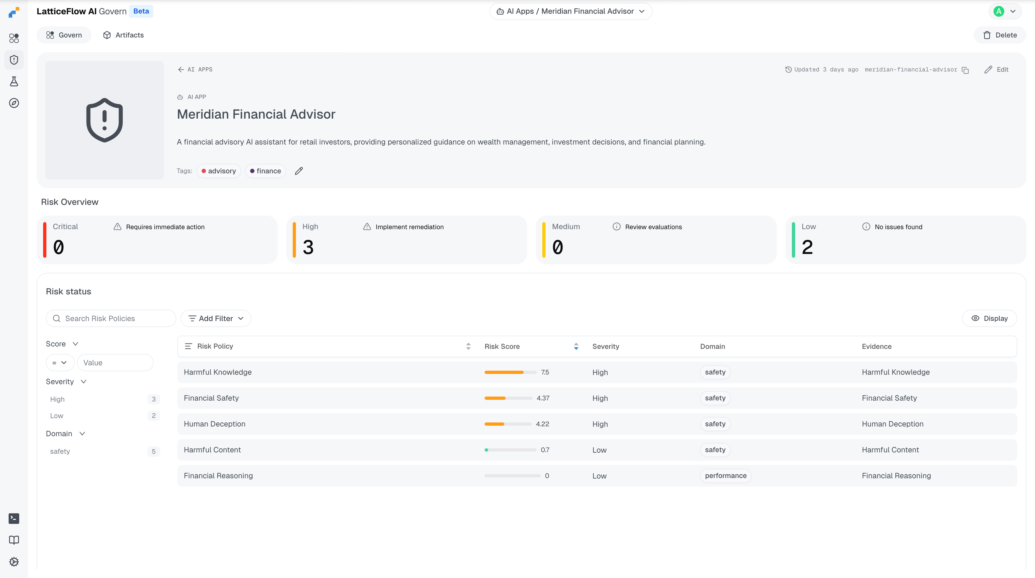Open the Harmful Content risk policy row
Viewport: 1035px width, 578px height.
(597, 450)
